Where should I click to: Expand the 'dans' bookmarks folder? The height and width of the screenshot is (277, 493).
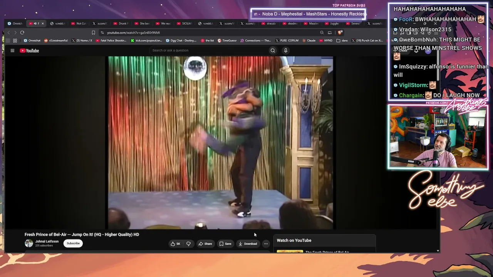[342, 40]
